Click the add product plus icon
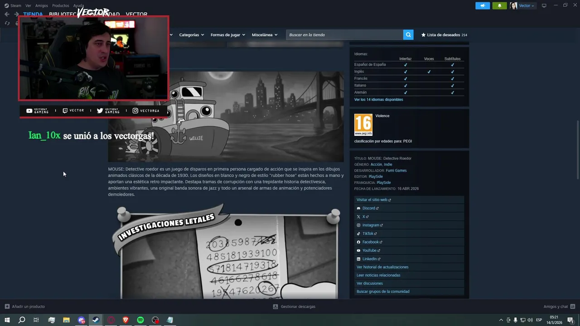This screenshot has height=326, width=580. [7, 307]
